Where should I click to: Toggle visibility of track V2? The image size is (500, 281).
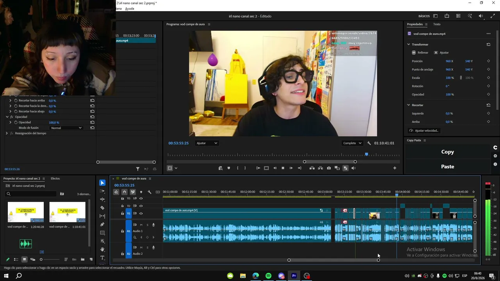pyautogui.click(x=141, y=206)
